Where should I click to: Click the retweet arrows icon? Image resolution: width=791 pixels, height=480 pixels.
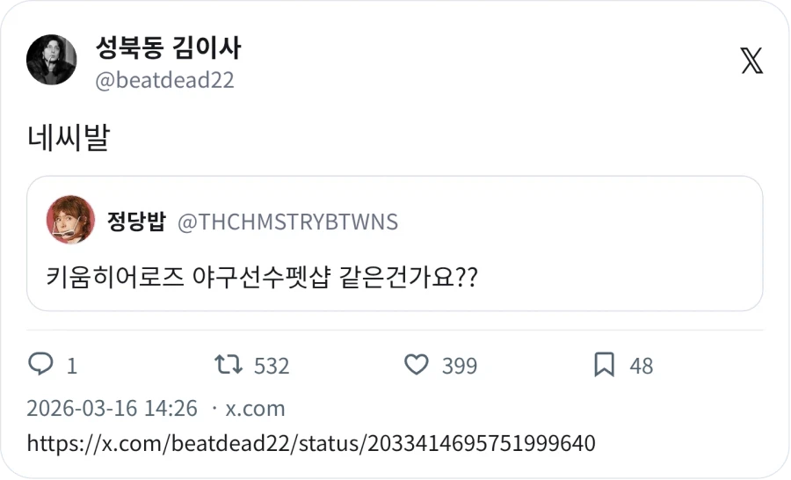point(229,365)
